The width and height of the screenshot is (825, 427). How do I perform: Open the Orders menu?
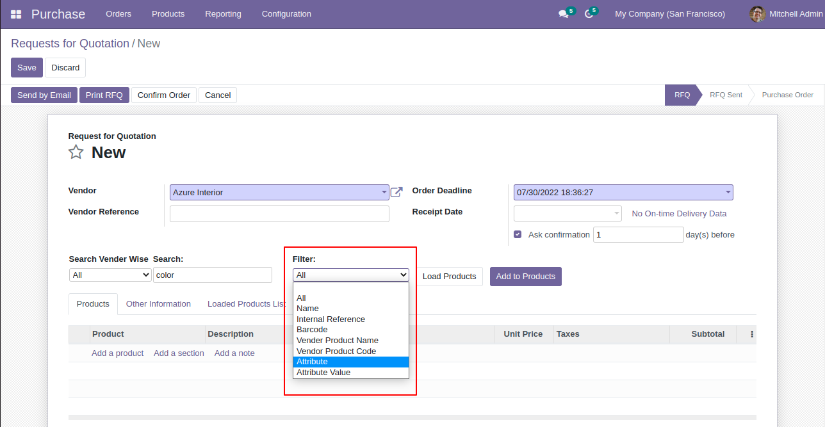coord(118,14)
